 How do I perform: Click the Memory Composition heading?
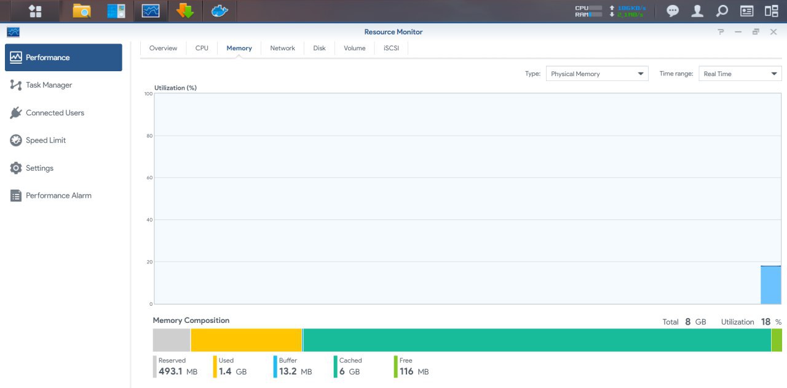[191, 320]
